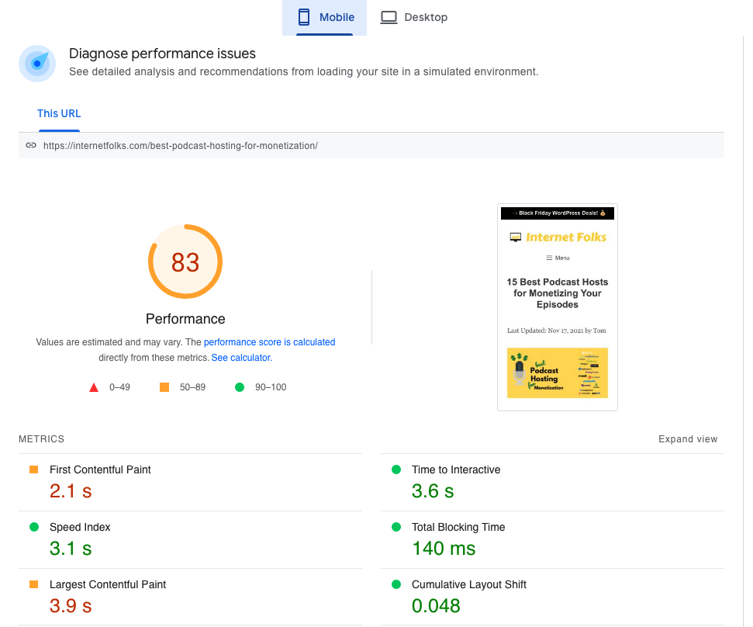Click orange square beside Largest Contentful Paint
This screenshot has height=627, width=753.
33,584
